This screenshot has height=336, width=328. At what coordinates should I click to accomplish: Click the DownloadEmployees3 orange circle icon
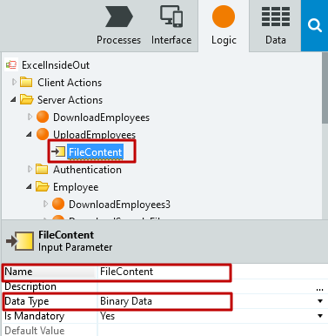tap(58, 204)
